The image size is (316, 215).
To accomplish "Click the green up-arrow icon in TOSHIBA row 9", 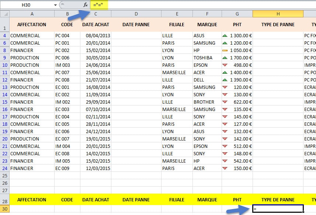I will (225, 58).
